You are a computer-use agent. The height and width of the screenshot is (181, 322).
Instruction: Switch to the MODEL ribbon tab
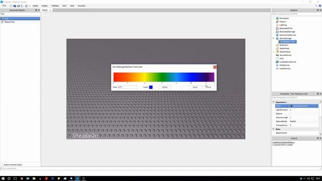[45, 6]
